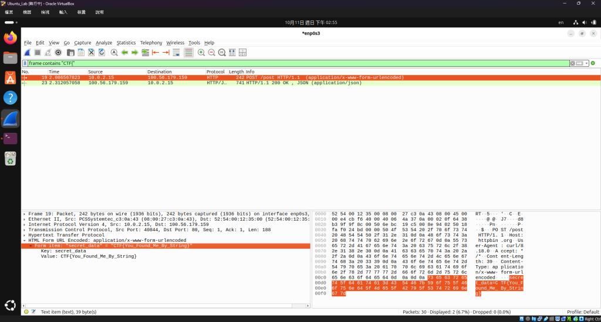Open expert information from the status bar
601x322 pixels.
pos(26,312)
